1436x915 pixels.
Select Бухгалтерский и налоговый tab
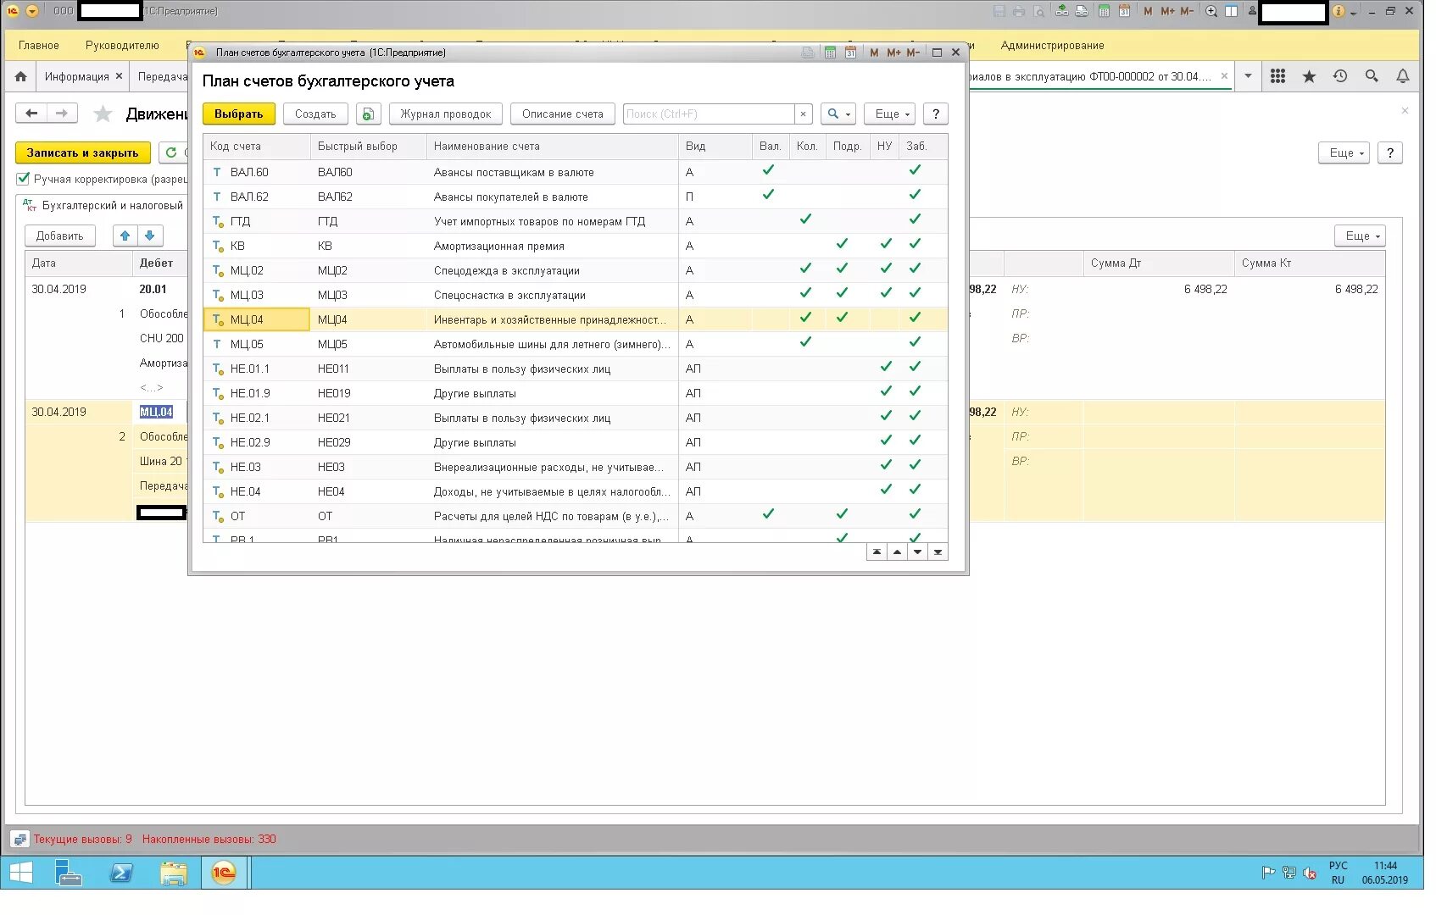[x=103, y=205]
